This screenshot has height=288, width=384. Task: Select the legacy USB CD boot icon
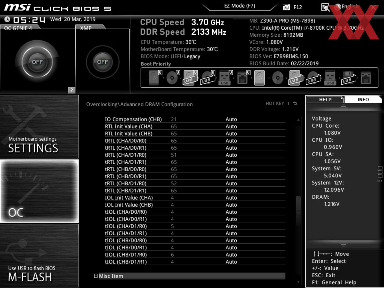tap(313, 78)
